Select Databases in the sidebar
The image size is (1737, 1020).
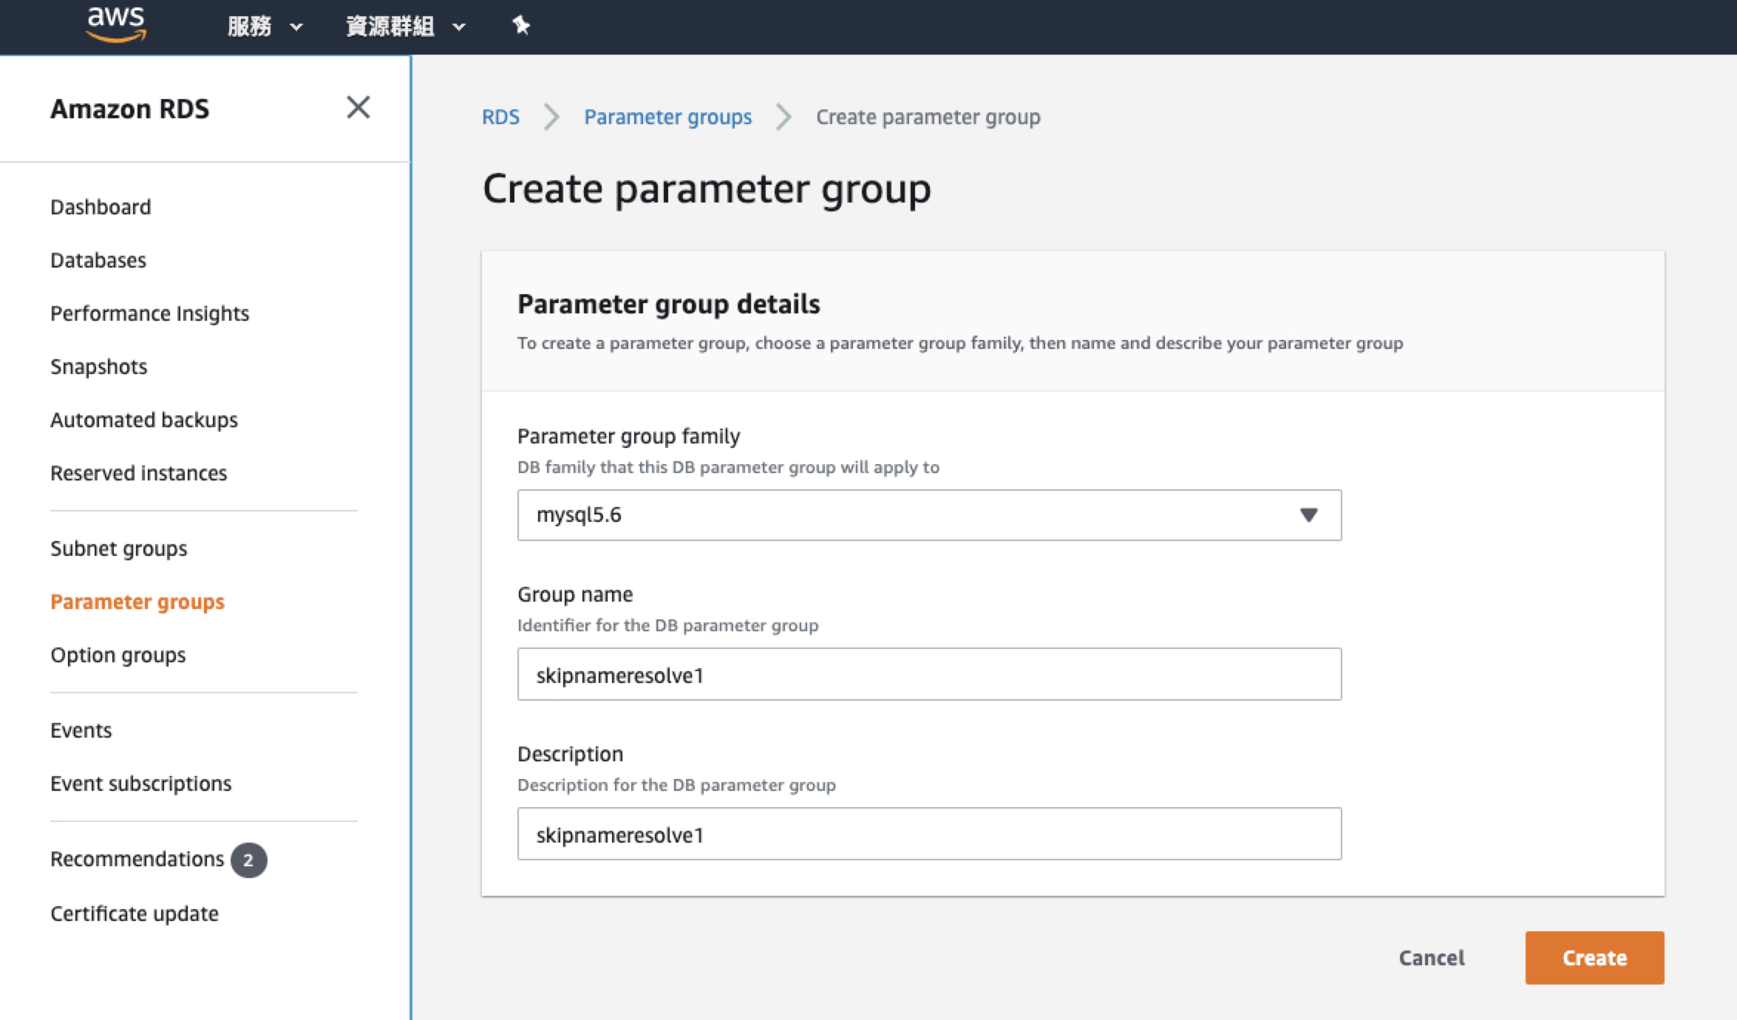pyautogui.click(x=98, y=260)
